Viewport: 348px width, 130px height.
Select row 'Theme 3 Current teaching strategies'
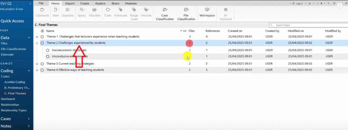coord(191,64)
